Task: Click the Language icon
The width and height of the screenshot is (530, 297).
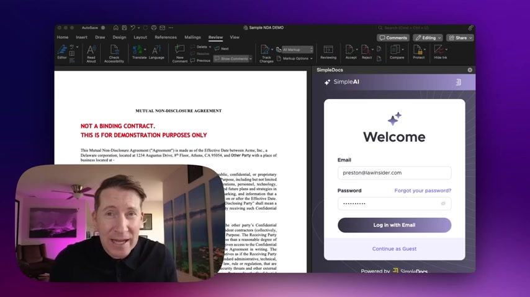Action: 156,52
